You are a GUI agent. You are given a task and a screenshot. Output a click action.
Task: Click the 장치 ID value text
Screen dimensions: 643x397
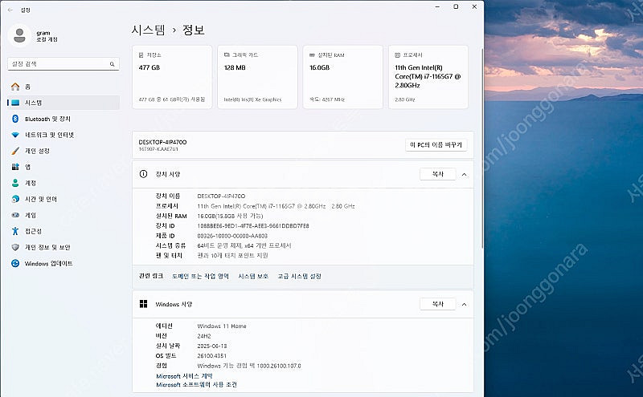[253, 226]
